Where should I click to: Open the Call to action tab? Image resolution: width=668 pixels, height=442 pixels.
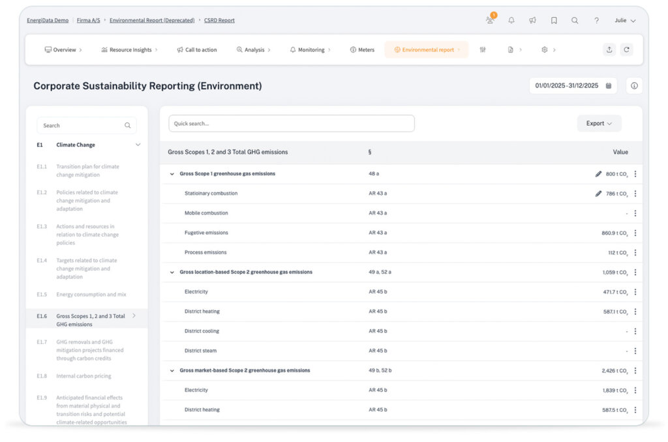(197, 50)
